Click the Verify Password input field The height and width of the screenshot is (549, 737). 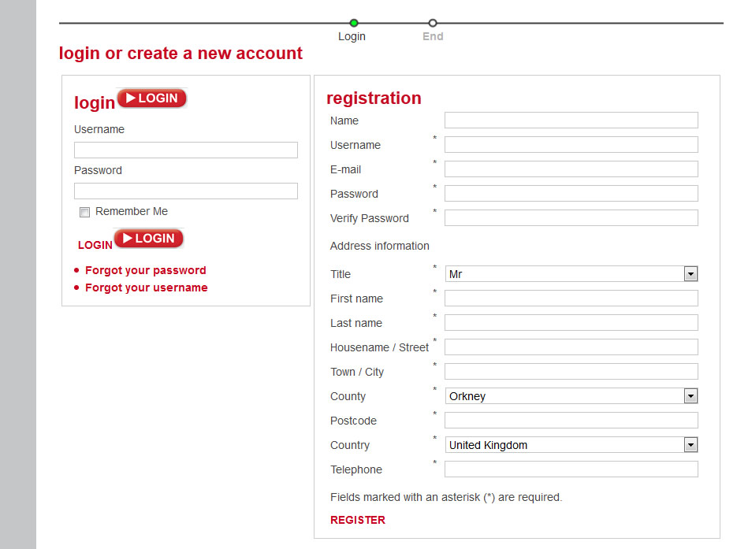click(571, 218)
